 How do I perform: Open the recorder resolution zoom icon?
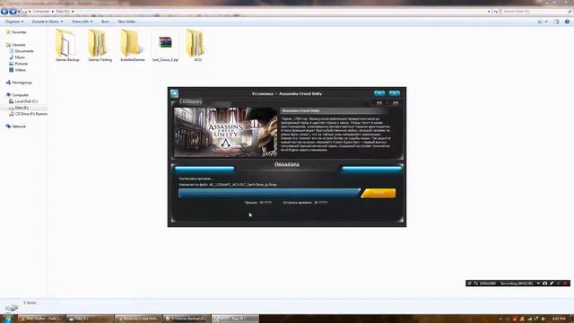click(x=476, y=284)
